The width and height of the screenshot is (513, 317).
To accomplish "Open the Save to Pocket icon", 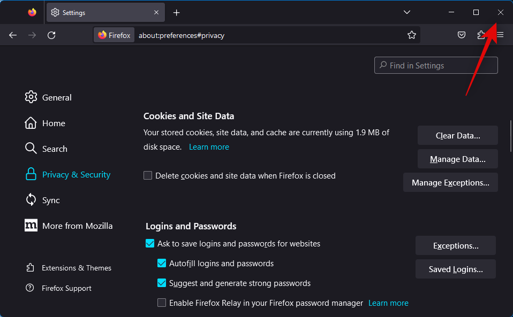I will [461, 35].
